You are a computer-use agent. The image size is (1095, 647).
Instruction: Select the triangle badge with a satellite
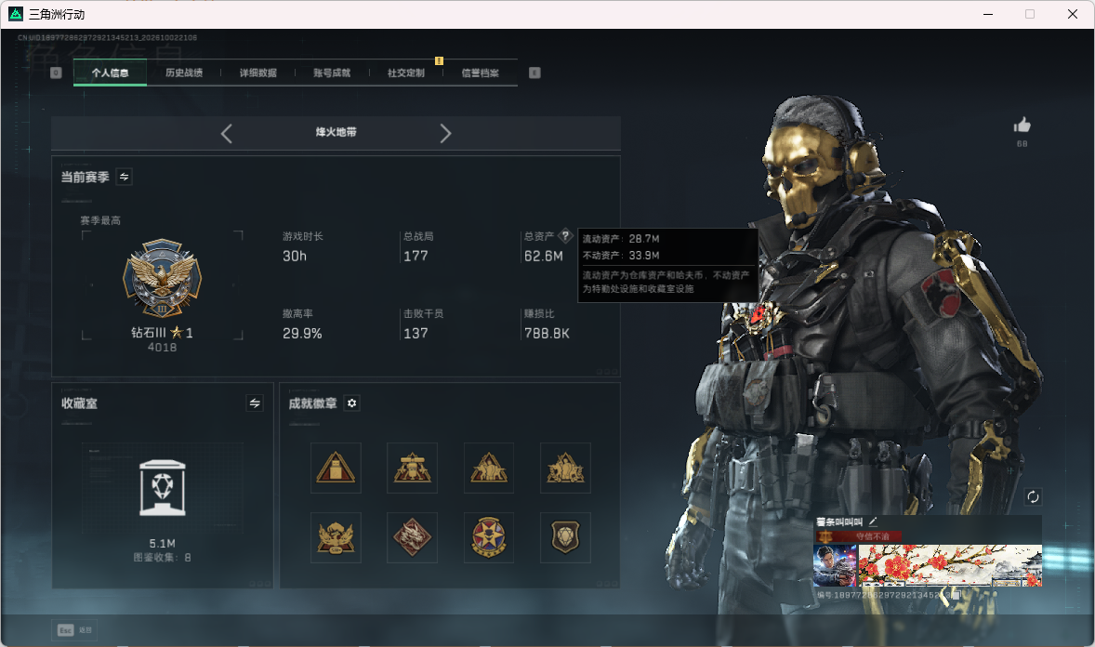pos(412,468)
